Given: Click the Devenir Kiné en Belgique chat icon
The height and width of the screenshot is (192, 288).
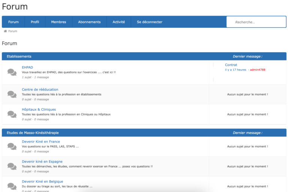Looking at the screenshot, I should pos(12,186).
